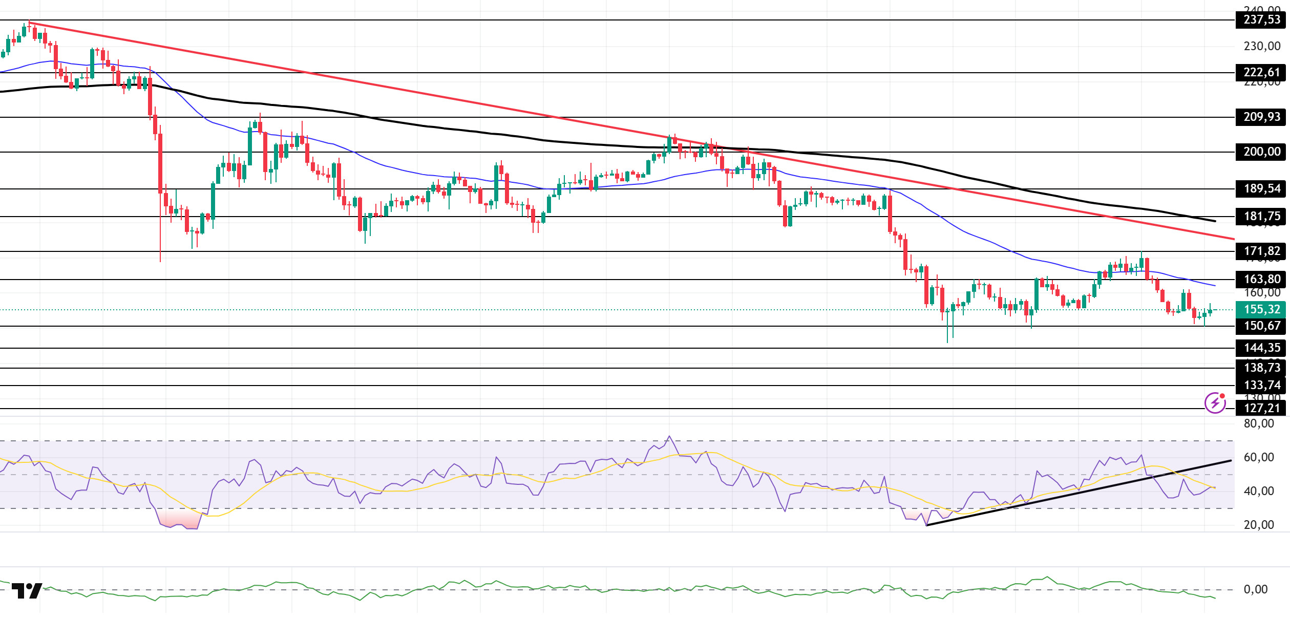This screenshot has height=618, width=1290.
Task: Click the 181,75 price level label
Action: pyautogui.click(x=1262, y=216)
